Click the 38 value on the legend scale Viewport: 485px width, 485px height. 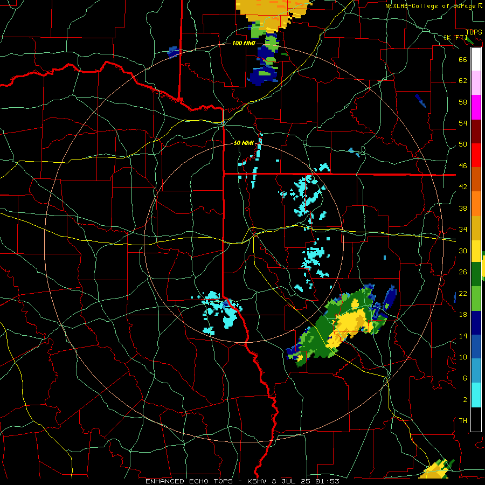click(x=463, y=208)
